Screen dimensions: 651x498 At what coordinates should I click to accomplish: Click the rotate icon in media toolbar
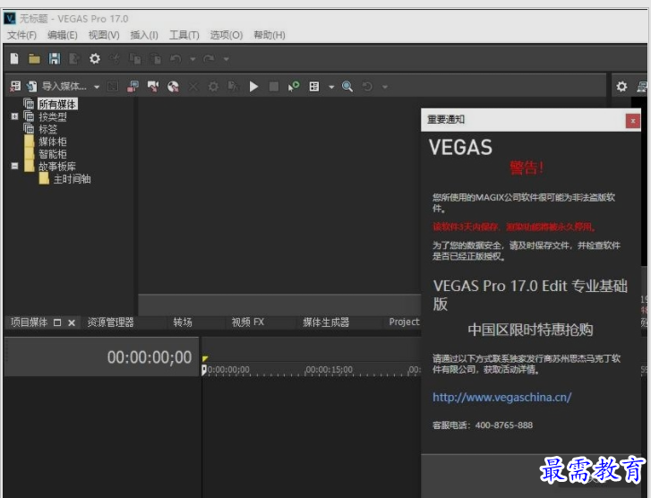coord(367,86)
